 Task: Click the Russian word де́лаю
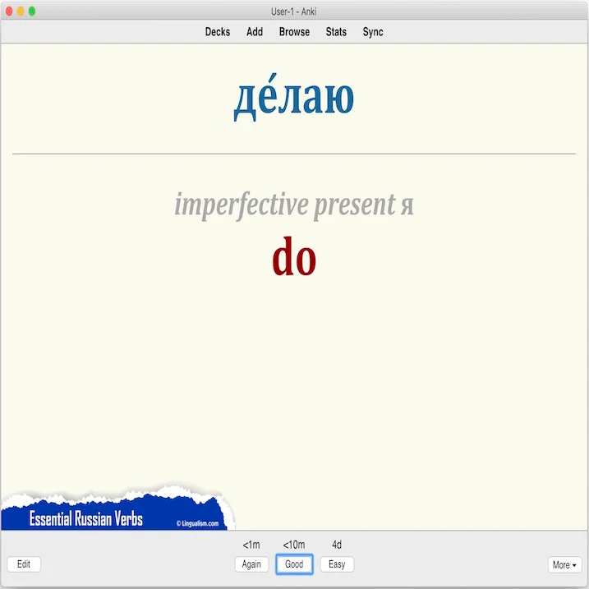pyautogui.click(x=294, y=98)
